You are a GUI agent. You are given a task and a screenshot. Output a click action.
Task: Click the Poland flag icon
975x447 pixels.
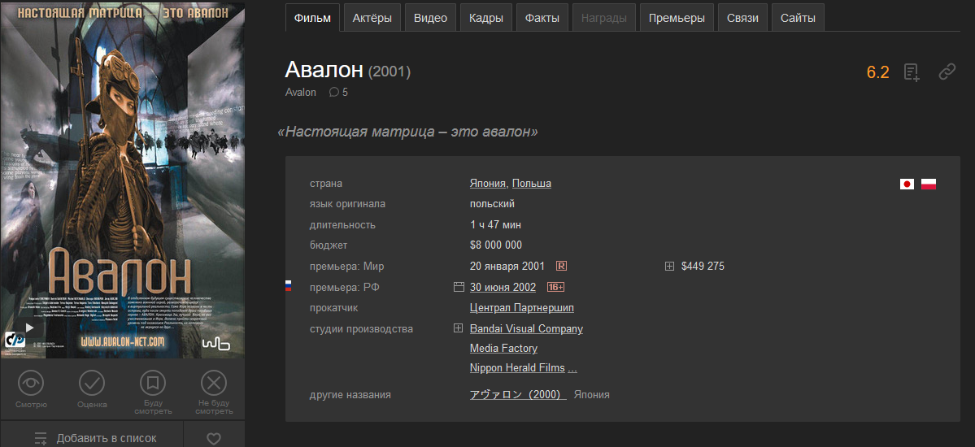[929, 184]
